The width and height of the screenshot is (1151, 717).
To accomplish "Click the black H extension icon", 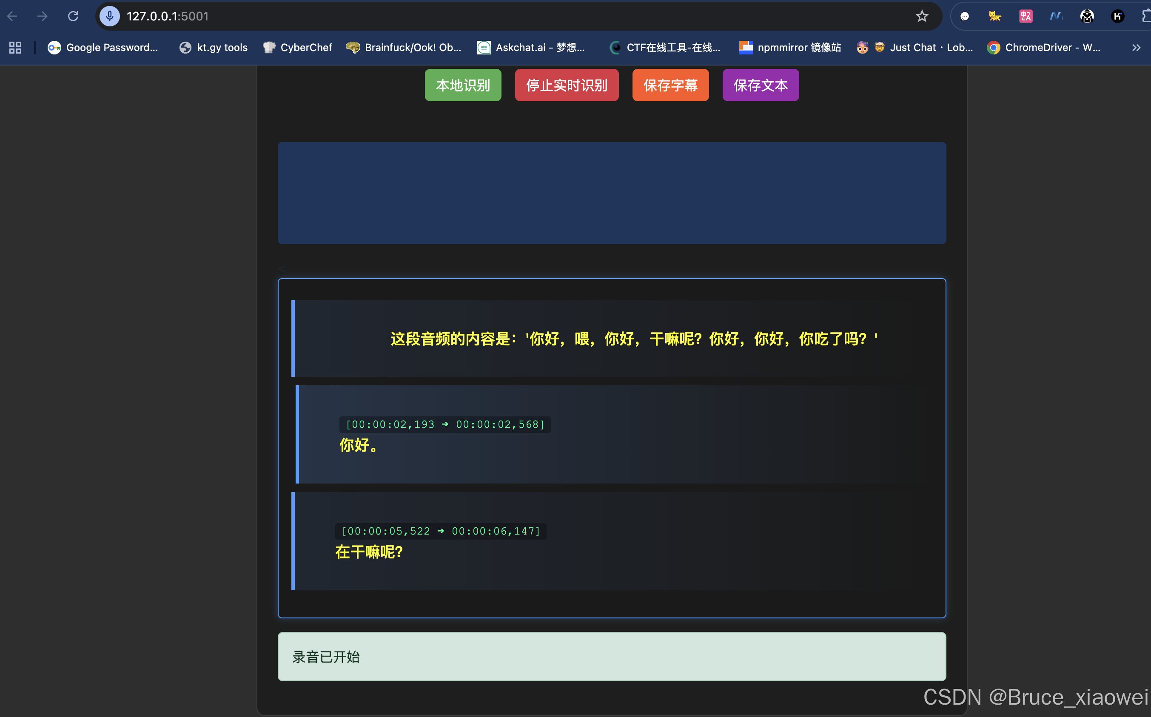I will click(1117, 16).
